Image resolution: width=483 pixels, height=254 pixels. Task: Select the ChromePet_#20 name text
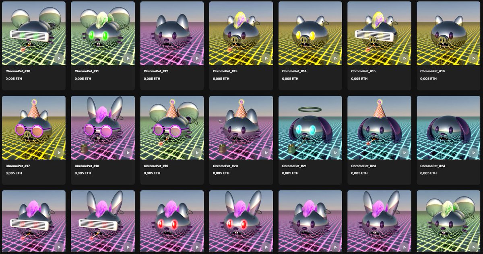pos(225,166)
